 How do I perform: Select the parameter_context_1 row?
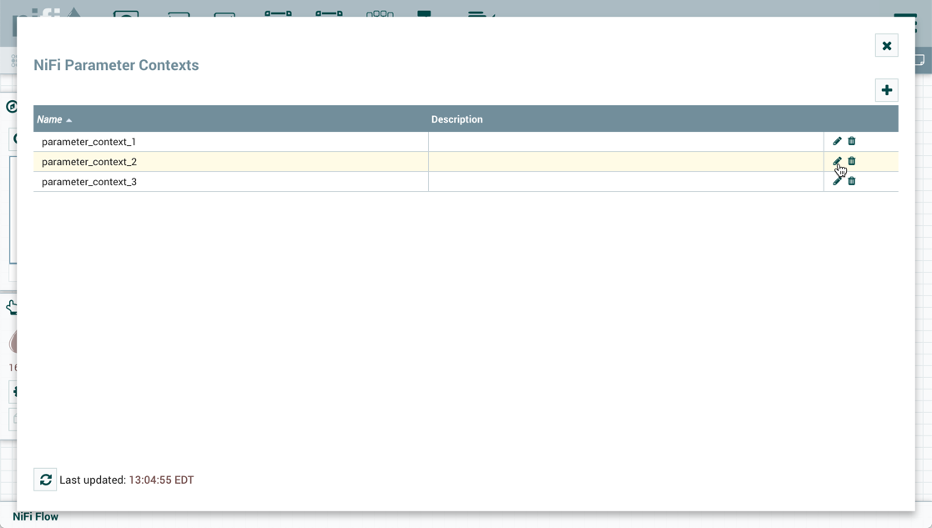(x=88, y=142)
